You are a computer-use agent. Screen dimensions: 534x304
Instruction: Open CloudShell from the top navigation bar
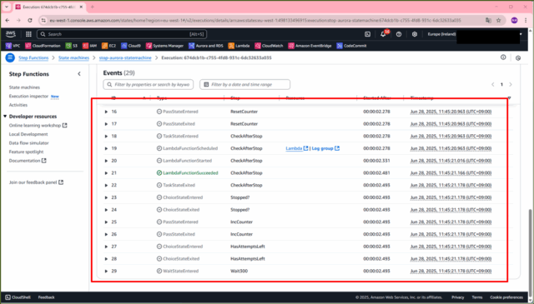click(x=367, y=34)
